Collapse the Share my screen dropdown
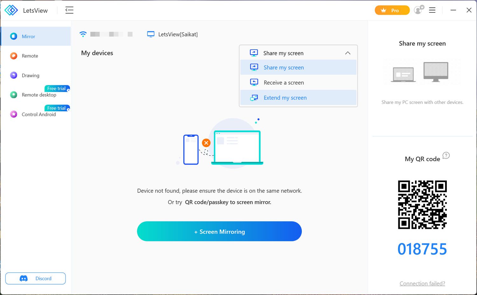This screenshot has height=295, width=477. (x=348, y=53)
